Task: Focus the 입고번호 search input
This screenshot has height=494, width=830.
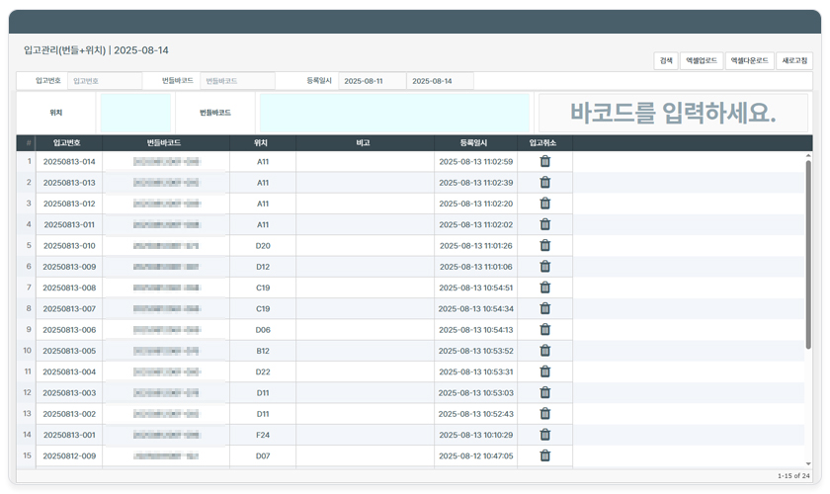Action: [x=105, y=81]
